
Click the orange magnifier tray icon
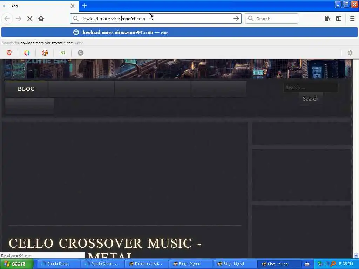click(x=333, y=264)
